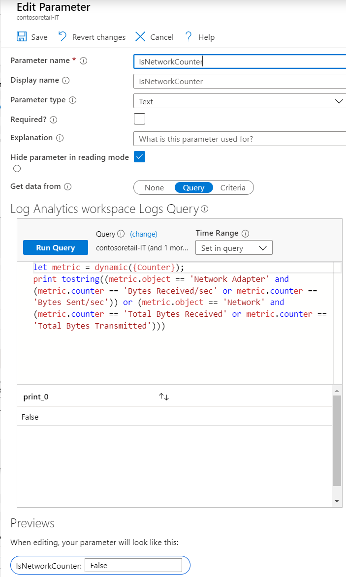The height and width of the screenshot is (577, 346).
Task: Click info icon next to Get data from
Action: tap(68, 187)
